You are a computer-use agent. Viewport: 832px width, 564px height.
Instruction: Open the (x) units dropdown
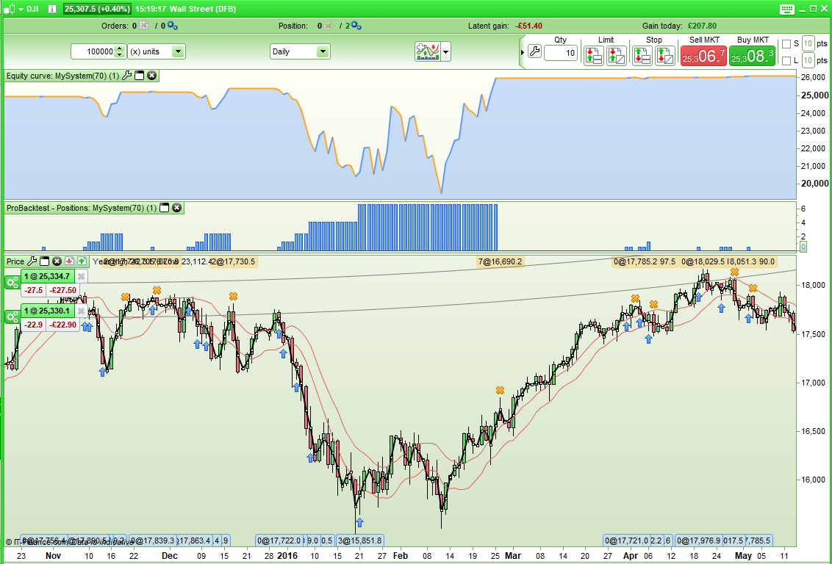(x=157, y=51)
